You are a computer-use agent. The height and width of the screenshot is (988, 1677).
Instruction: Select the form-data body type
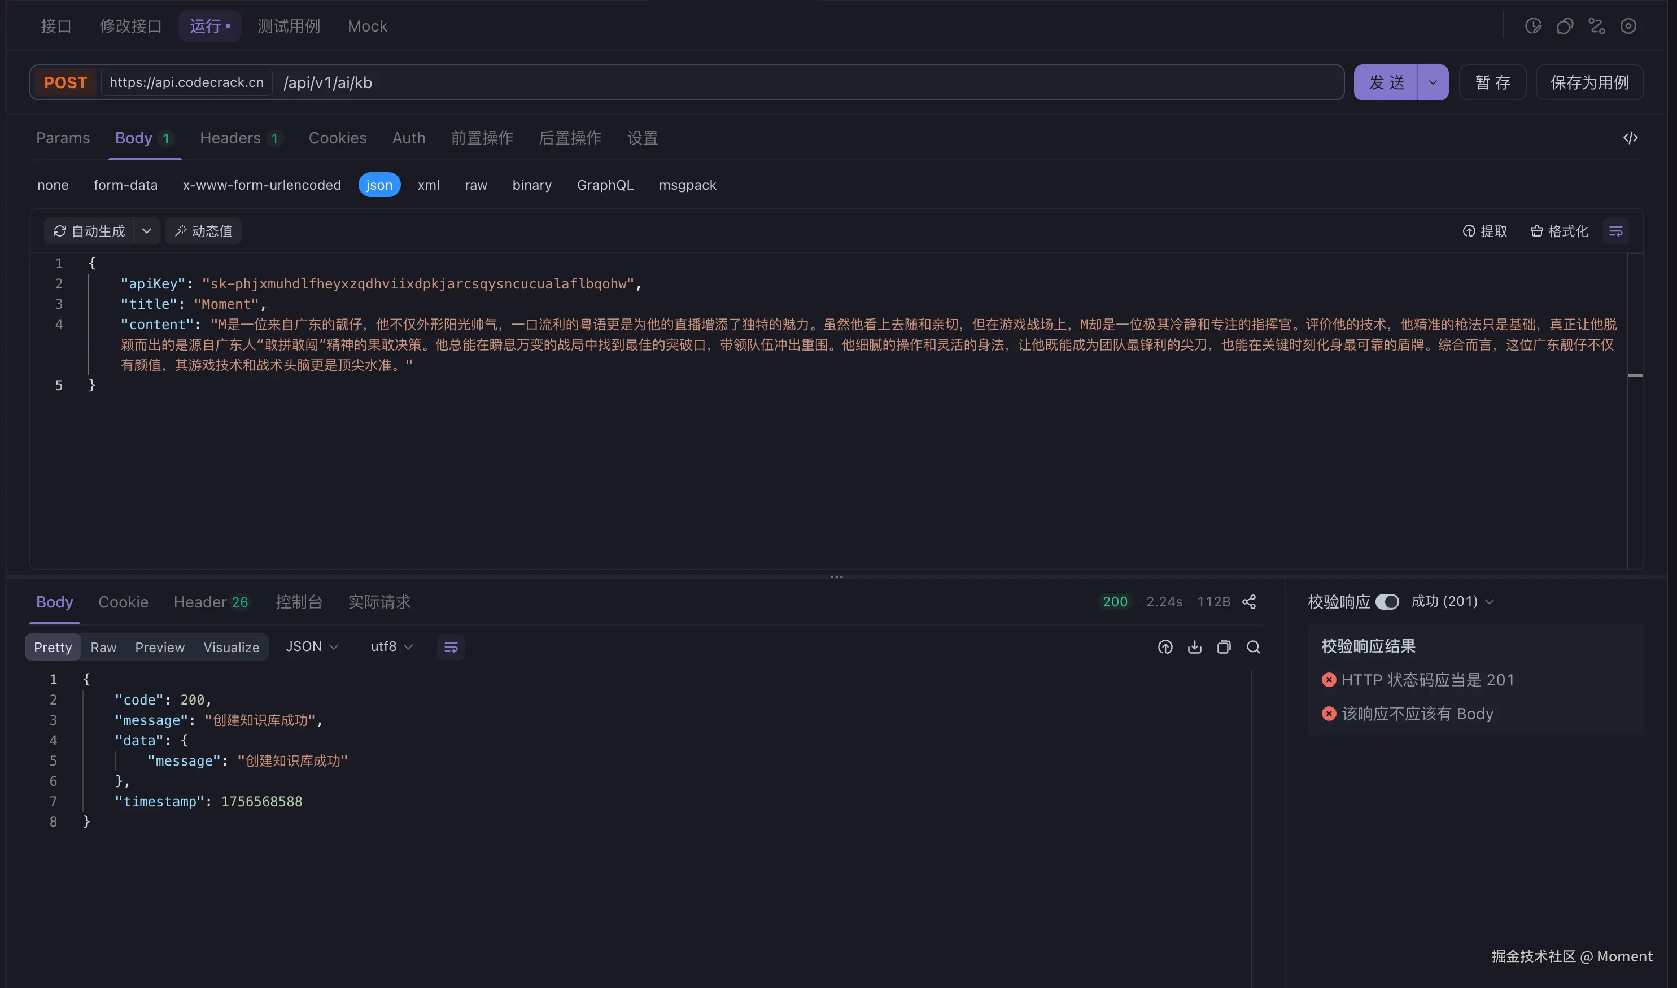[125, 185]
